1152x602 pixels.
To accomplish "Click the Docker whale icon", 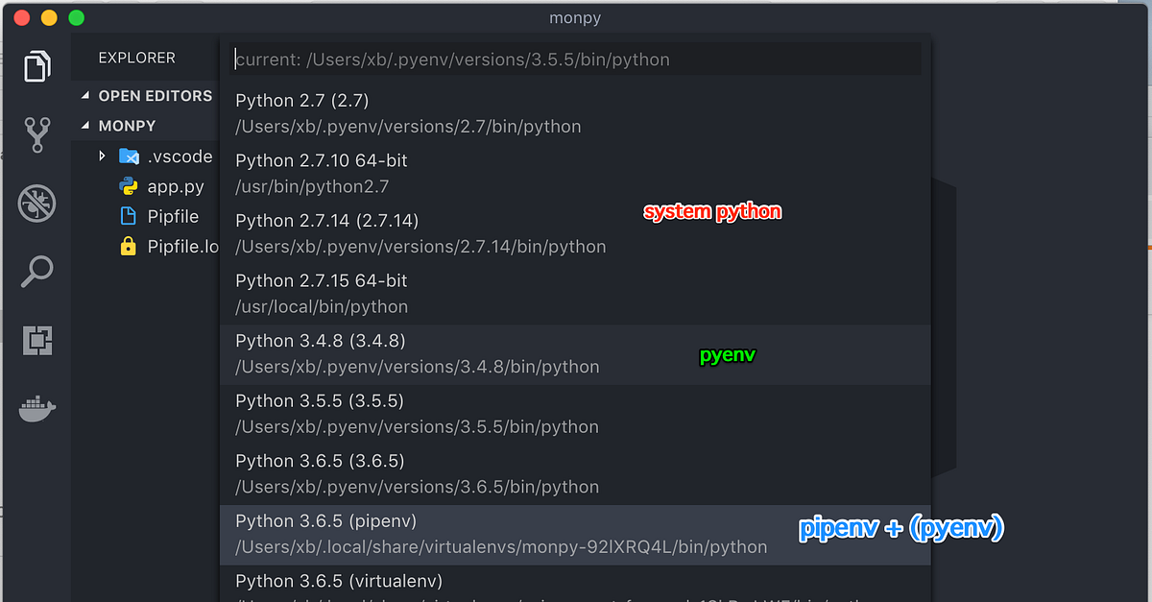I will click(36, 407).
